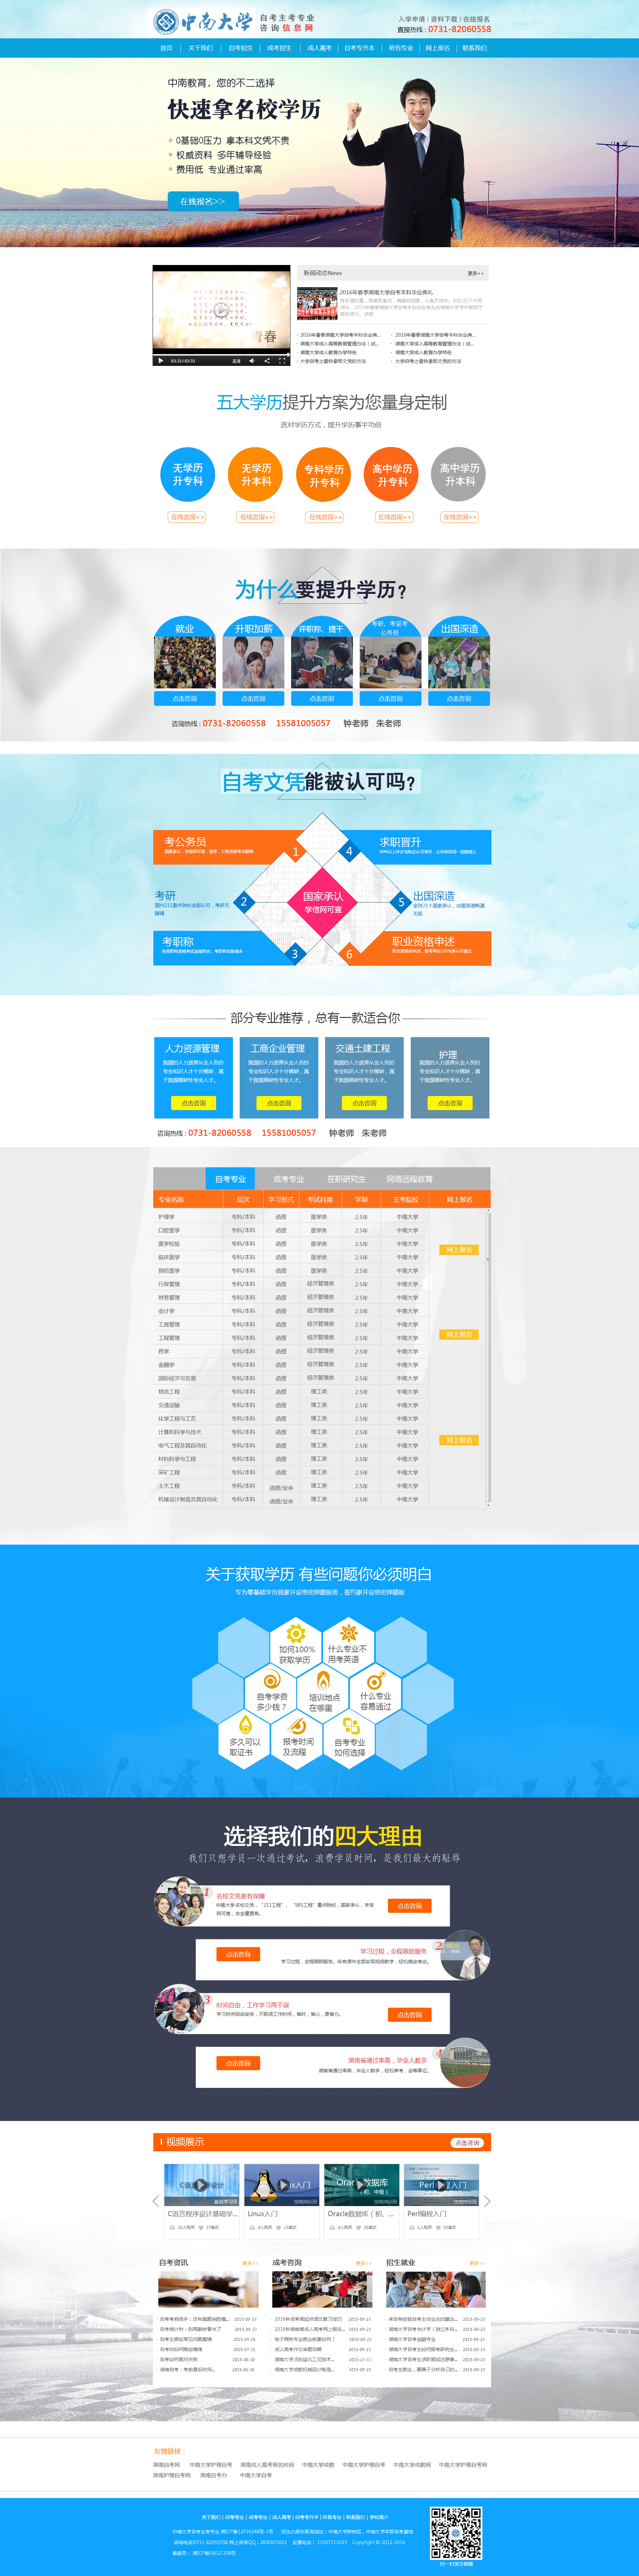
Task: Switch to the 在职研究生 tab
Action: click(346, 1179)
